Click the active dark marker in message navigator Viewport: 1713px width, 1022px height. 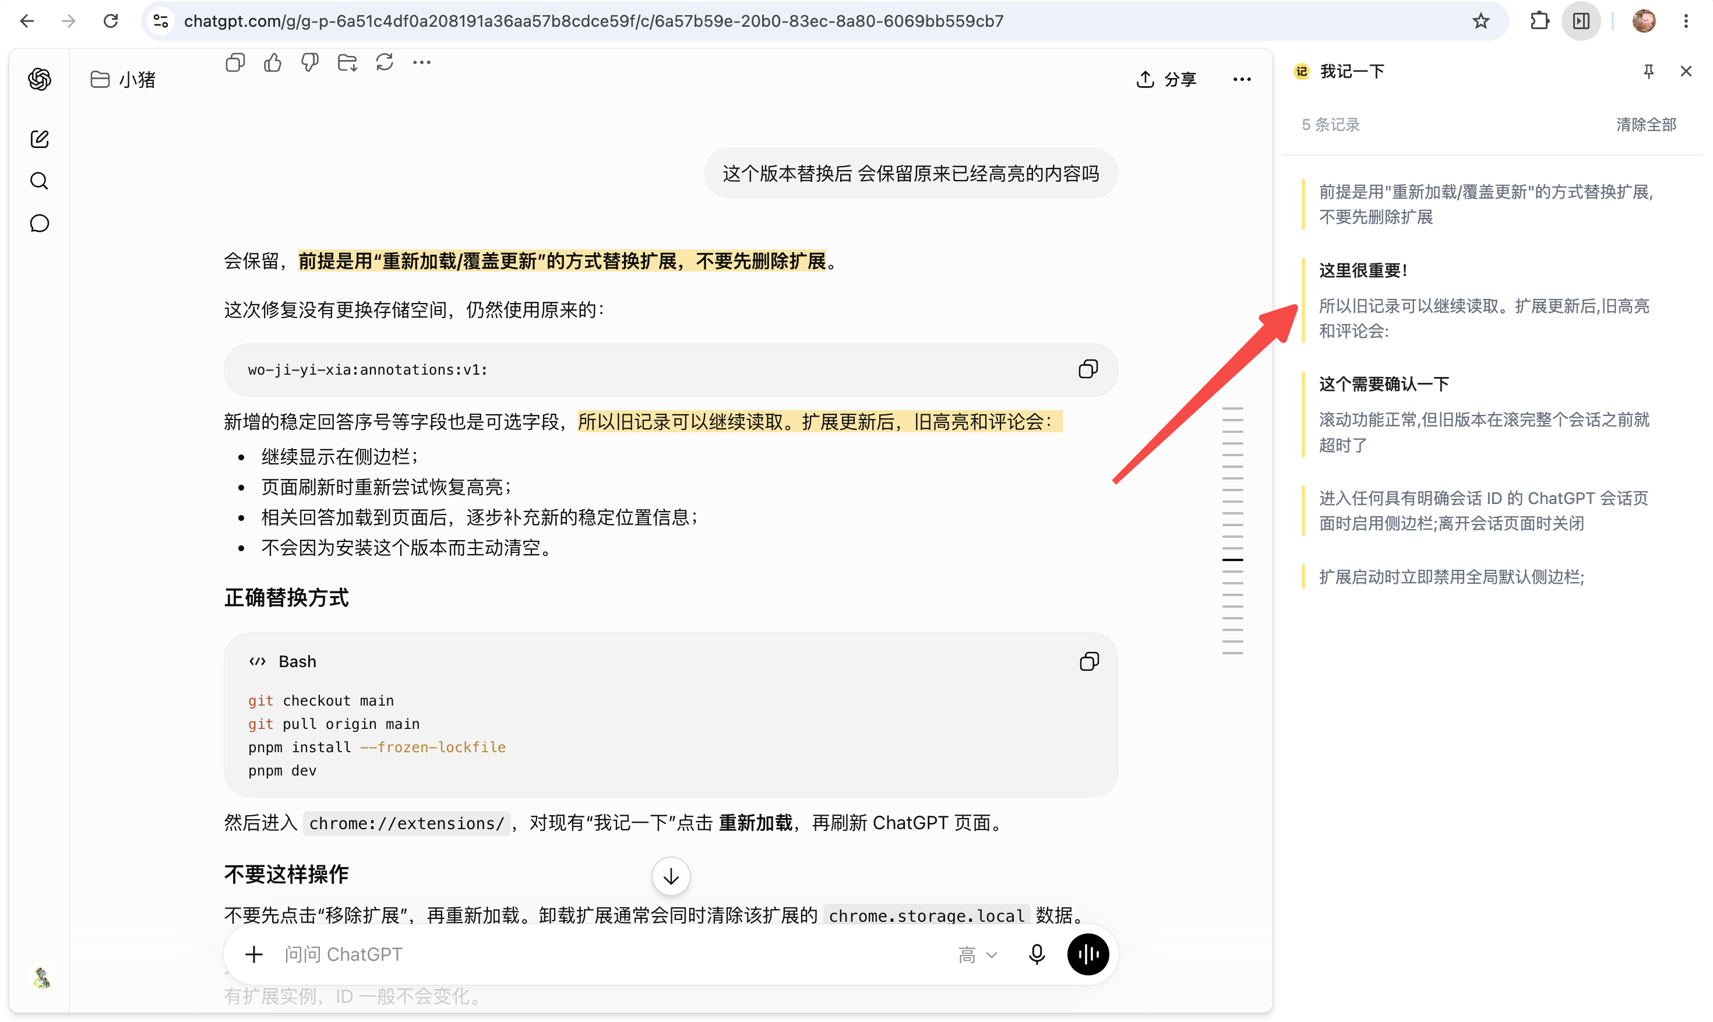[1232, 560]
